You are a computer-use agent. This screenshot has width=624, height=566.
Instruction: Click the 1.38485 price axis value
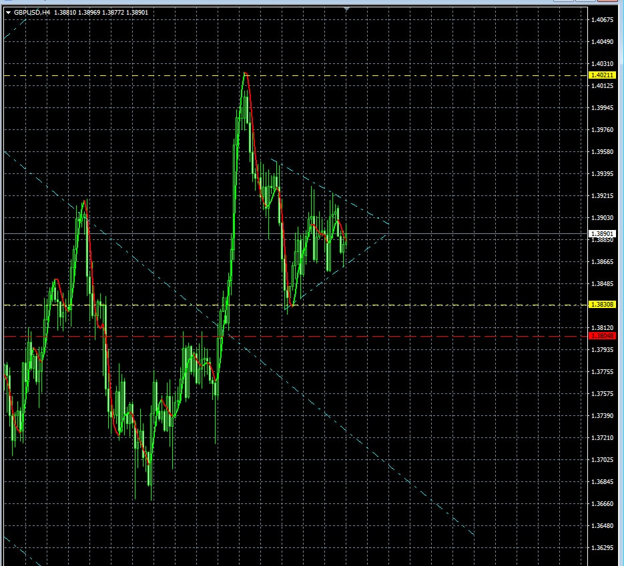pyautogui.click(x=602, y=284)
